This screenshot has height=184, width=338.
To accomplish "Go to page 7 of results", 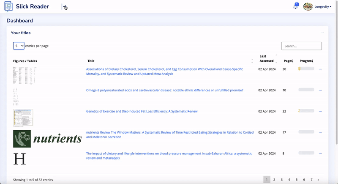I will coord(311,180).
